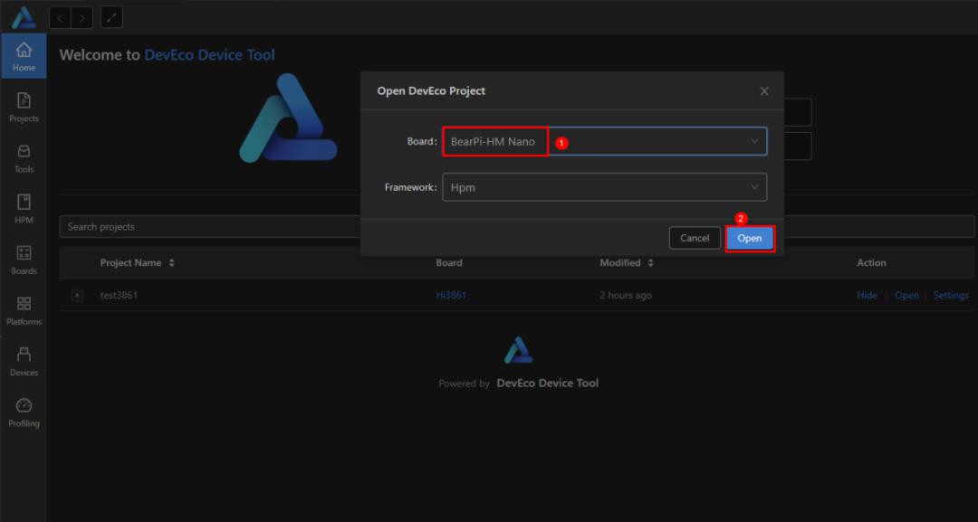Image resolution: width=978 pixels, height=522 pixels.
Task: Open the Boards sidebar item
Action: tap(24, 260)
